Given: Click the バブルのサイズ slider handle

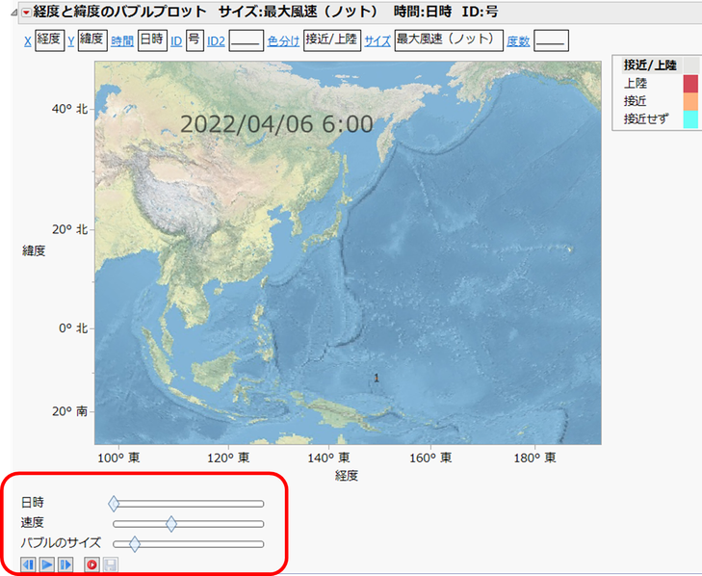Looking at the screenshot, I should [134, 544].
